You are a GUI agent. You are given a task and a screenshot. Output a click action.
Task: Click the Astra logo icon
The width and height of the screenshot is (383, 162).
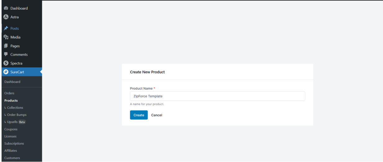6,17
